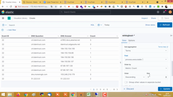Go back in browser history
This screenshot has height=97, width=173.
tap(3, 6)
